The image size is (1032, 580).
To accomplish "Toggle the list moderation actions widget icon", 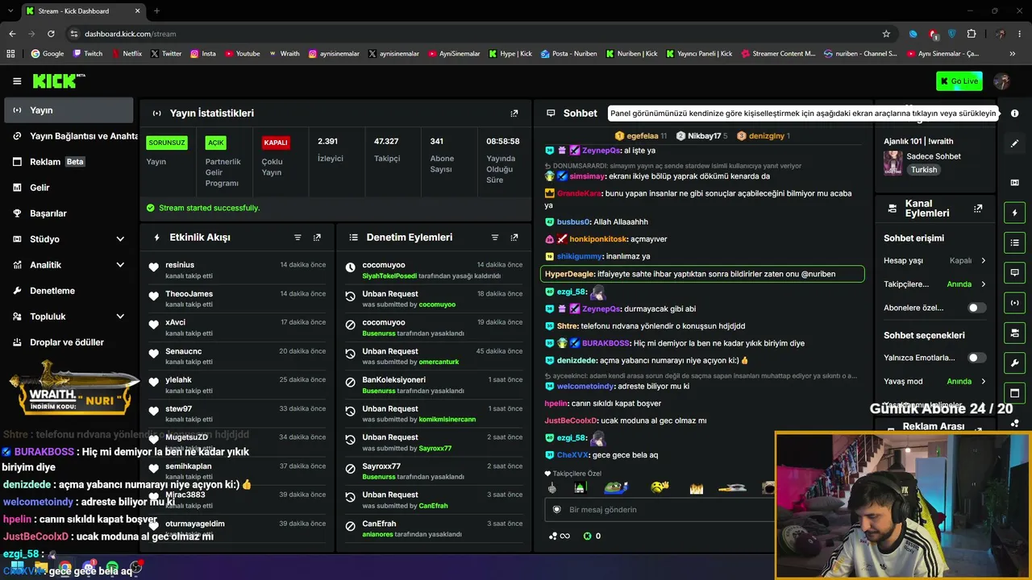I will tap(1015, 242).
